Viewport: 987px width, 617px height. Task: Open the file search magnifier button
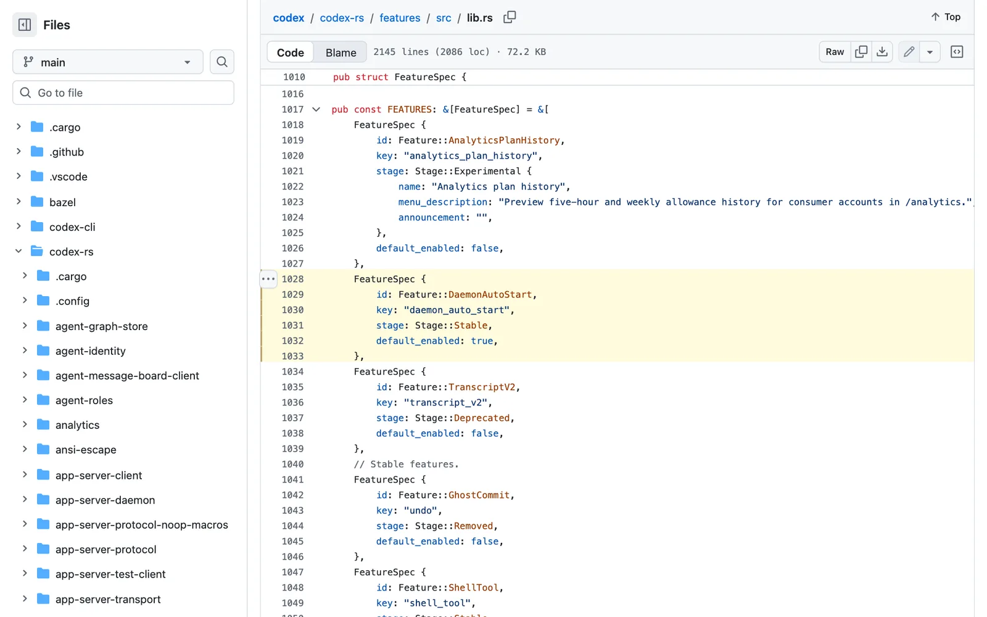tap(222, 62)
